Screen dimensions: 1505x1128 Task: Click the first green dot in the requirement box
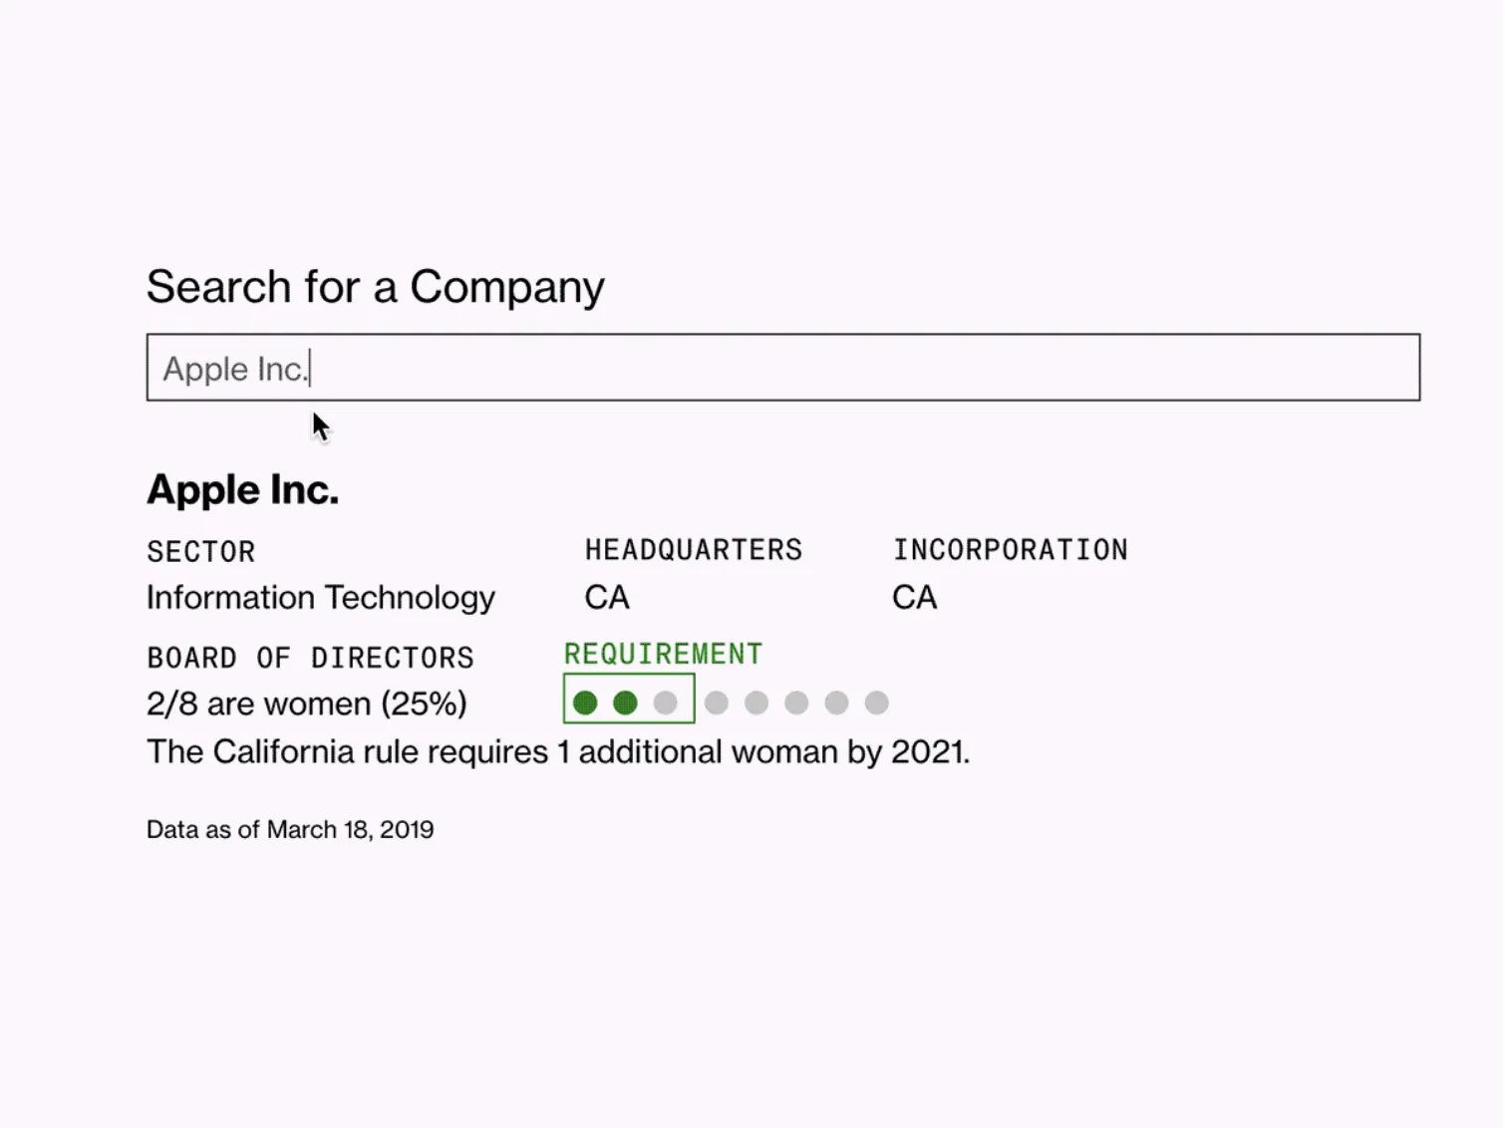[586, 704]
